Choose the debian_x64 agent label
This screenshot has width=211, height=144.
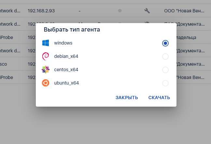[66, 56]
